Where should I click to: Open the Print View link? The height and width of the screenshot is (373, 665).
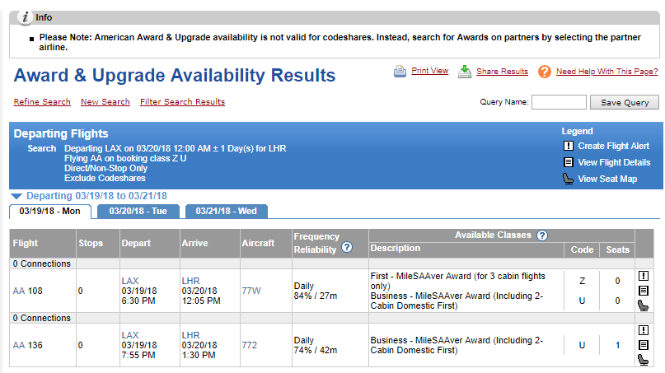pos(430,71)
